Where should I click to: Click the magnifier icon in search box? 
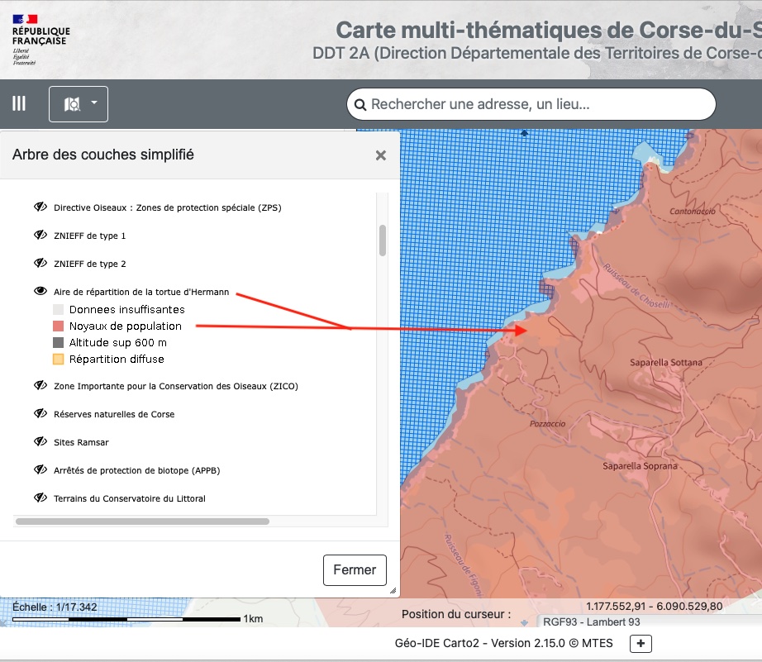(360, 105)
